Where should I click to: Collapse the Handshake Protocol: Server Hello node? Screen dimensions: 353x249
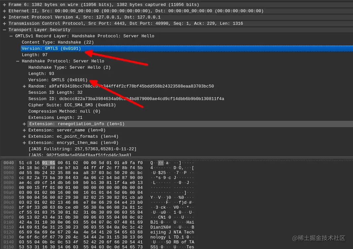tap(18, 61)
